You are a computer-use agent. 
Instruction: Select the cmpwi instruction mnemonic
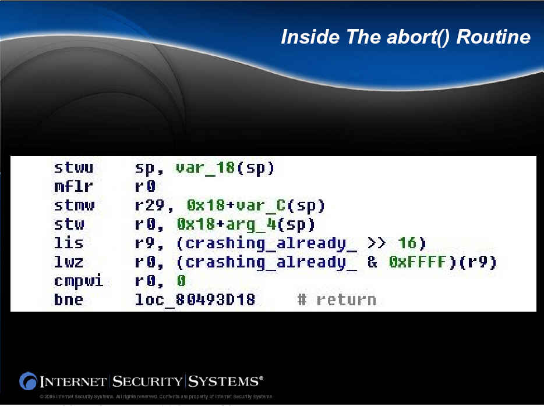click(x=78, y=281)
